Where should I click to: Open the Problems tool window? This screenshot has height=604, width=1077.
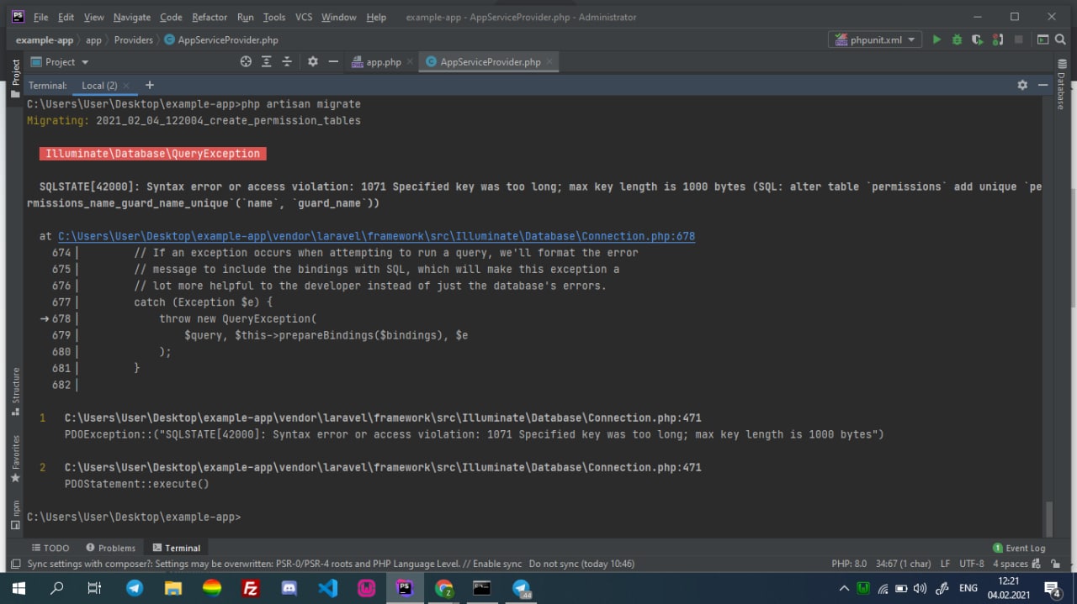pos(110,548)
